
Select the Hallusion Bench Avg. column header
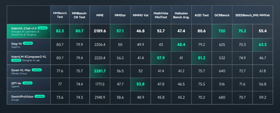tap(181, 15)
